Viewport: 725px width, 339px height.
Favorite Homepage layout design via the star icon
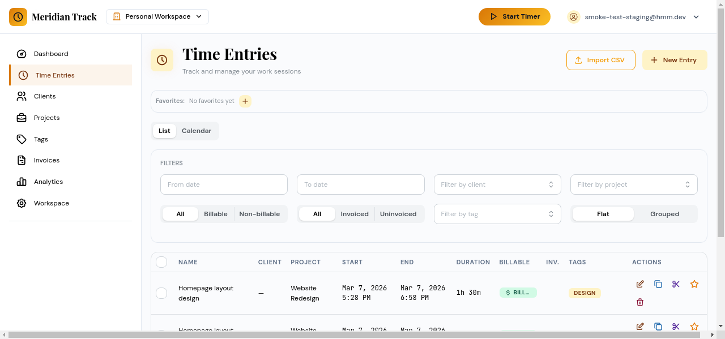(694, 284)
